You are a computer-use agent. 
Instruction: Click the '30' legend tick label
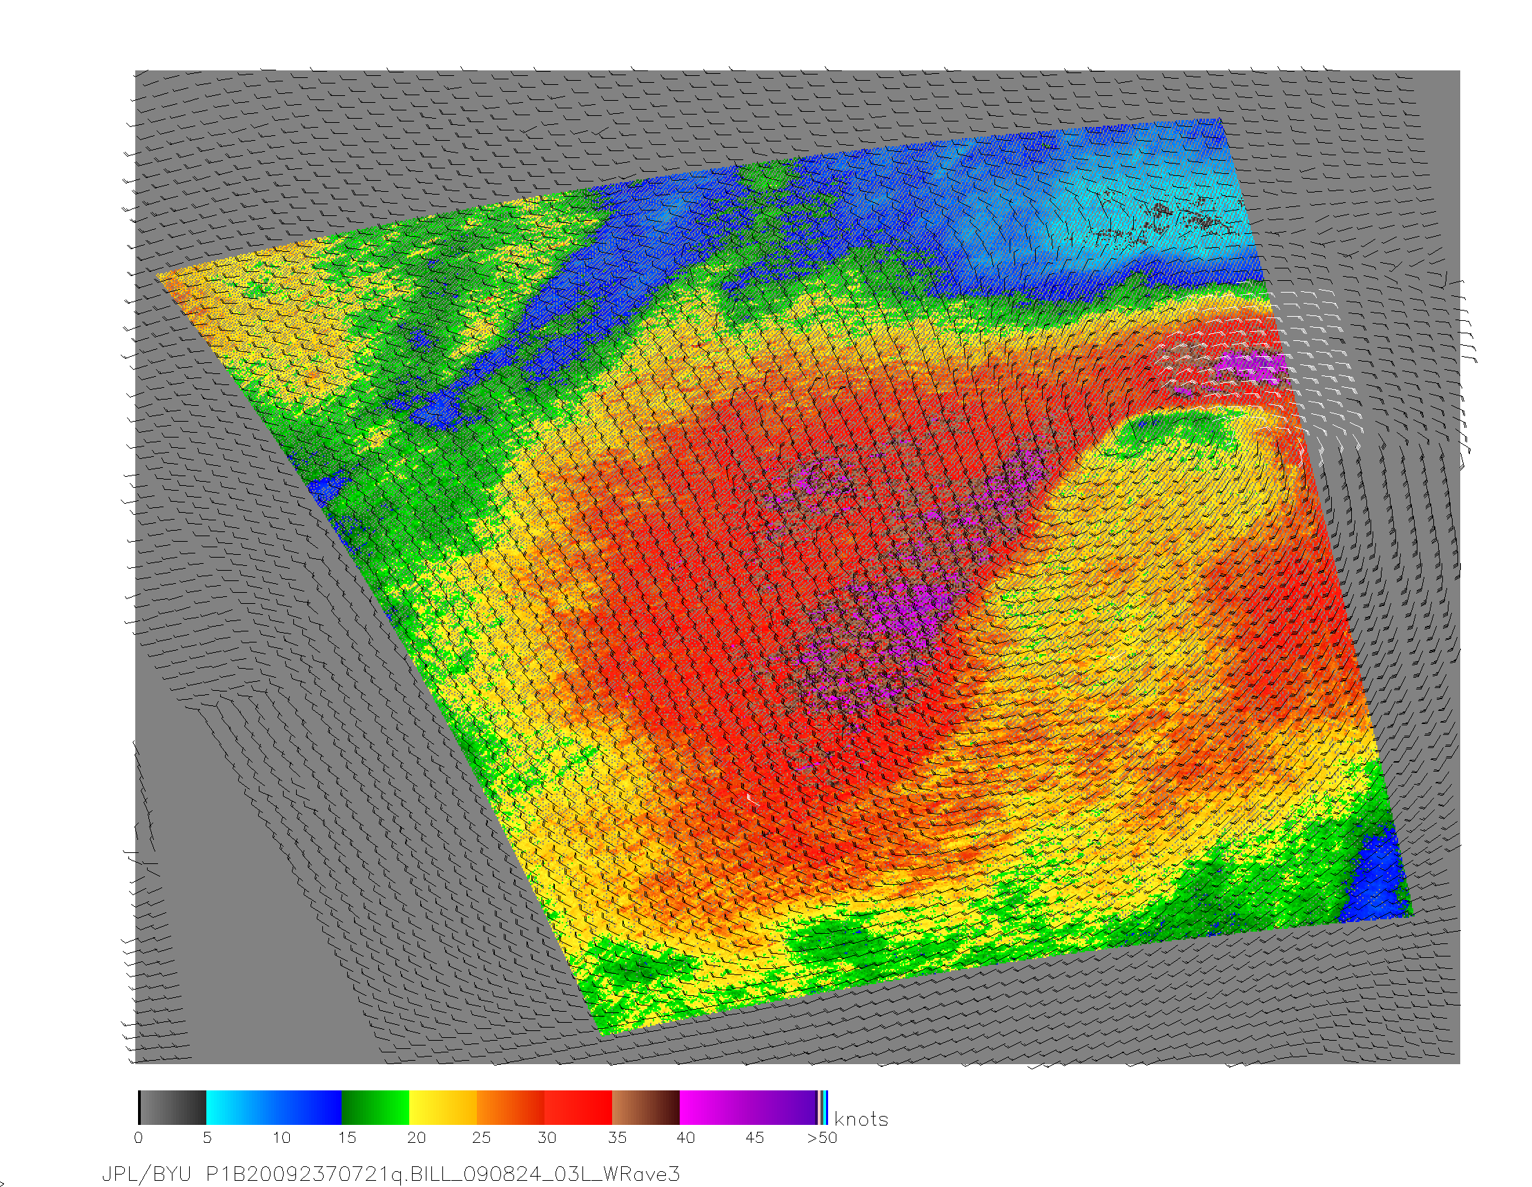[547, 1138]
